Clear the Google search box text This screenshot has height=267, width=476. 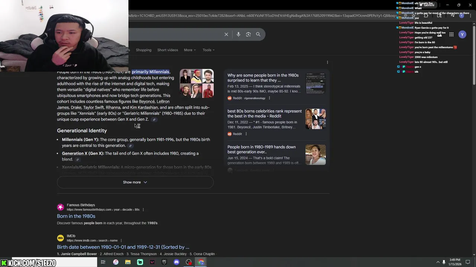click(226, 34)
